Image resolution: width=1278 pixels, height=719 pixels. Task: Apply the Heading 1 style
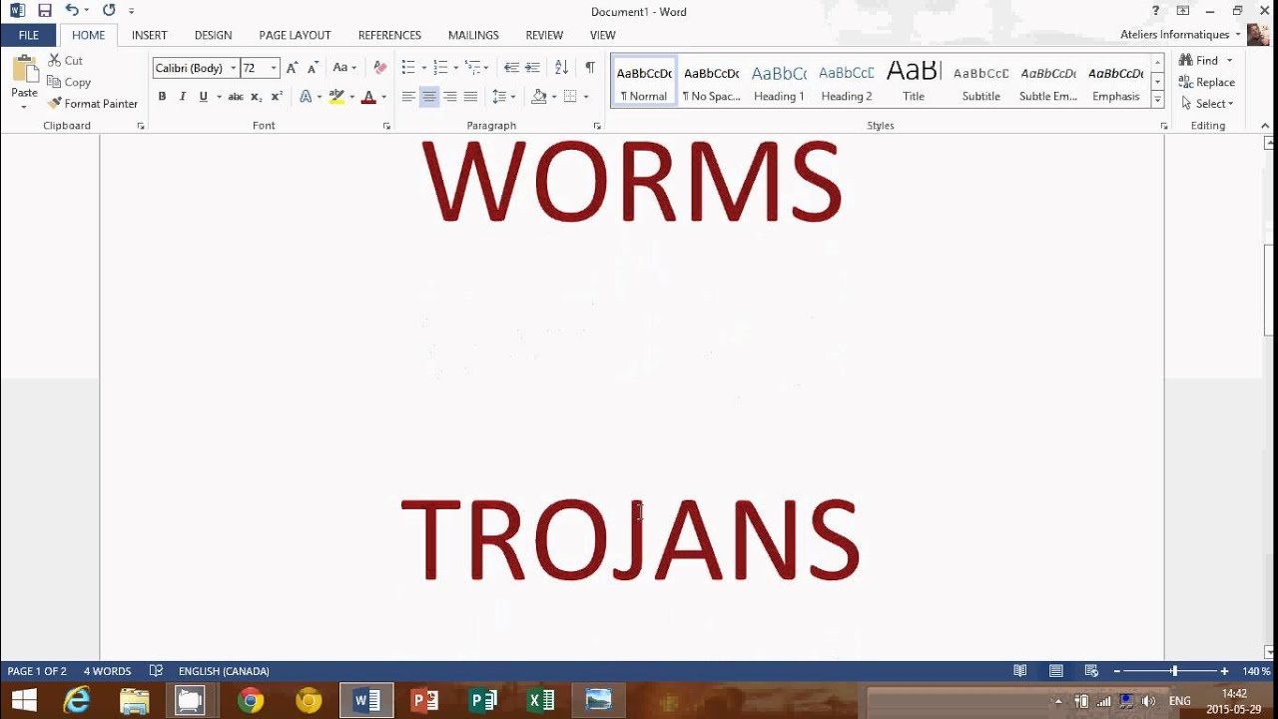[x=779, y=80]
